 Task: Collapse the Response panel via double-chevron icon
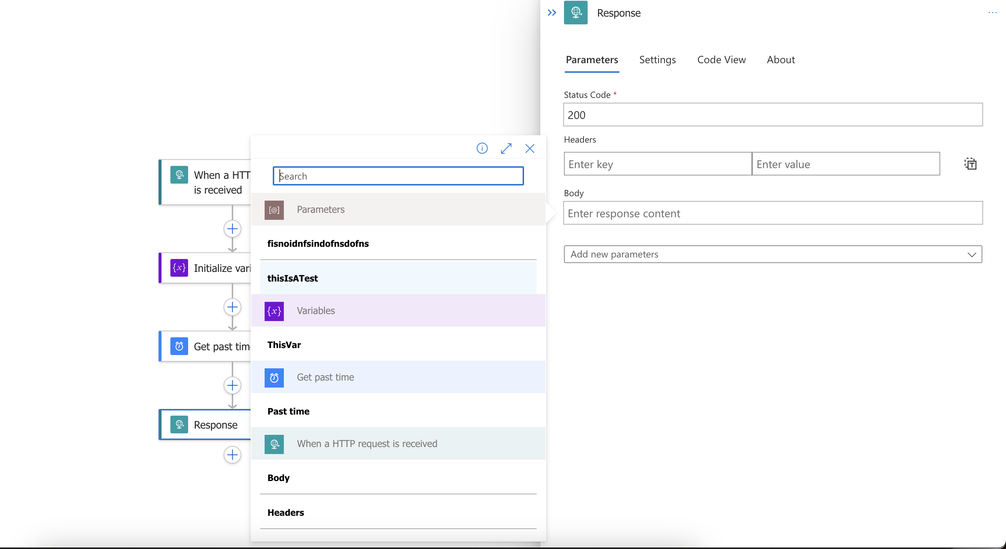551,13
